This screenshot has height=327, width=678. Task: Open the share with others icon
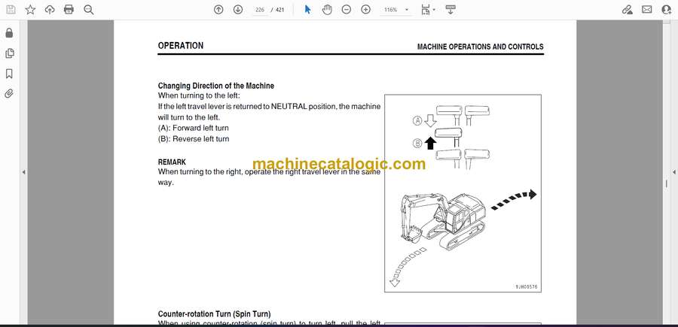(667, 10)
